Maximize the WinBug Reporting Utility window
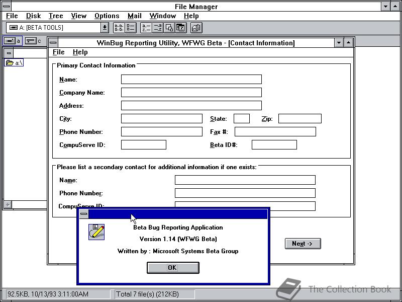 [348, 43]
